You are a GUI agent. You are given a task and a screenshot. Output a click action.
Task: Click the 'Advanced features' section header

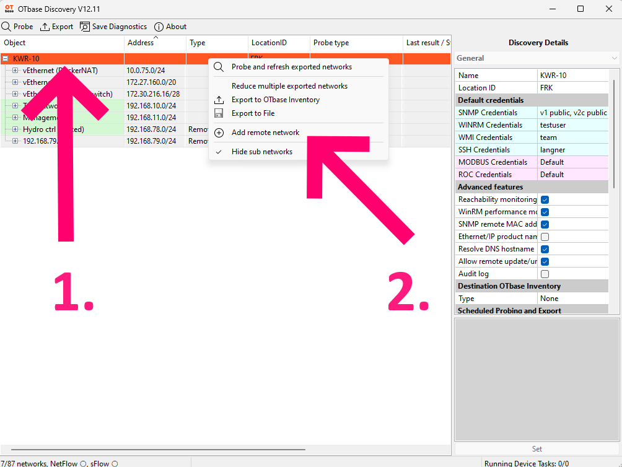(x=532, y=186)
